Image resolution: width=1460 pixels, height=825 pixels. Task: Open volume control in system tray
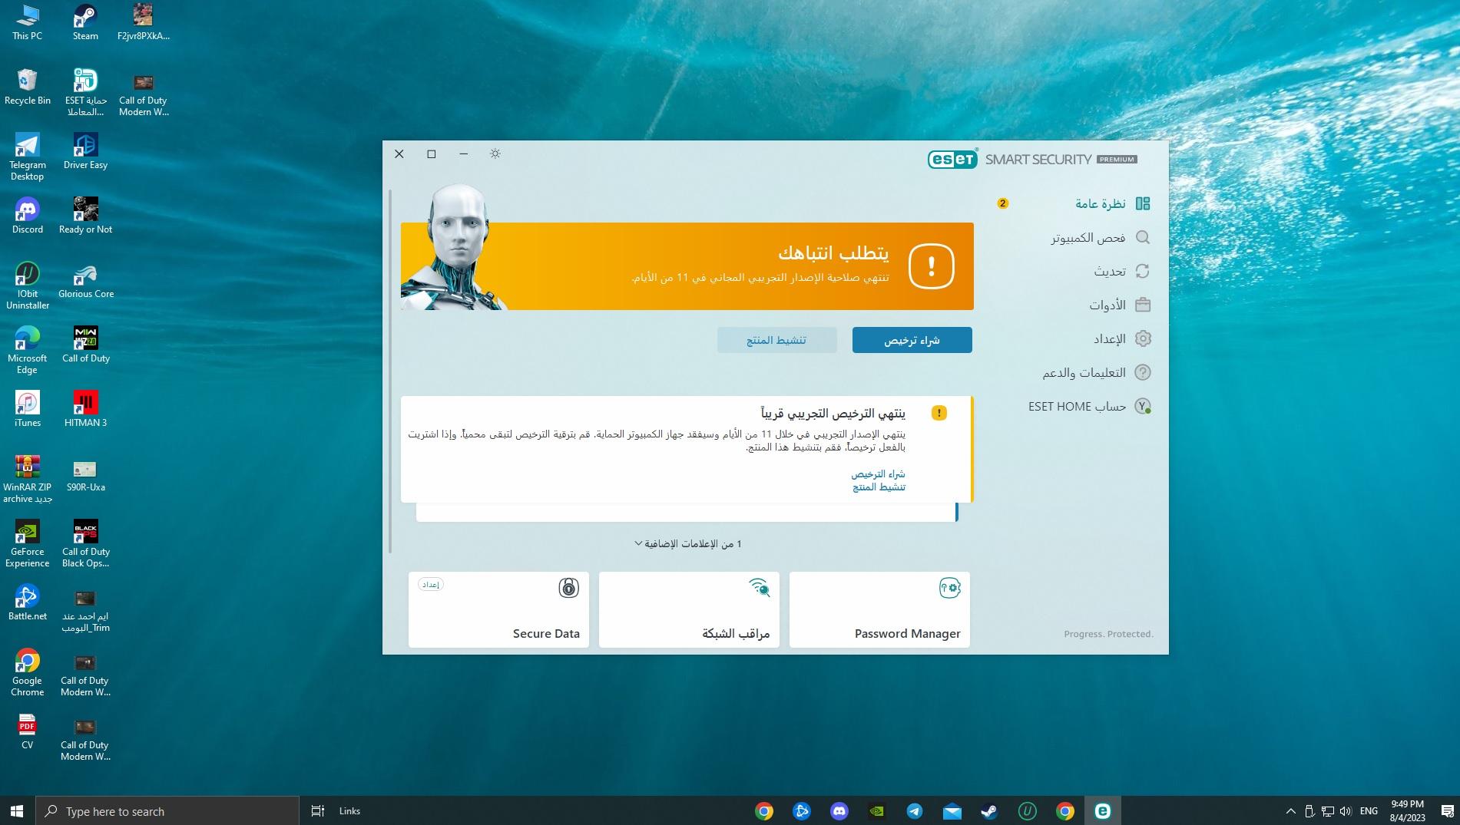(x=1346, y=810)
